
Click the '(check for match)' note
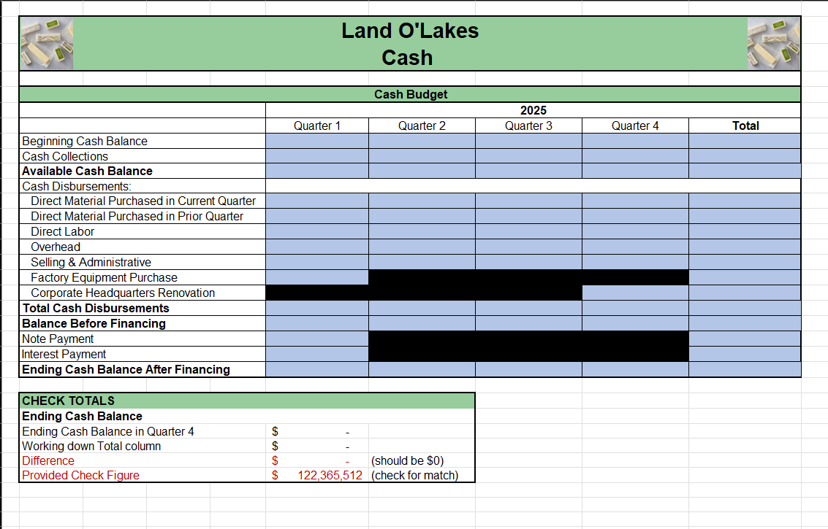414,475
